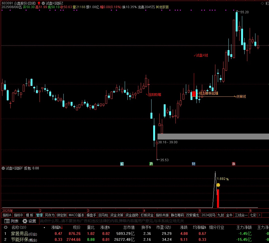Click the blue 财 event marker
Viewport: 269px width, 243px height.
(193, 164)
